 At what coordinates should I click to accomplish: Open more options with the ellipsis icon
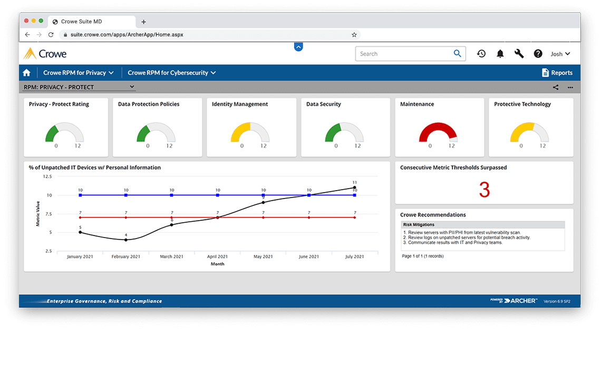click(570, 87)
